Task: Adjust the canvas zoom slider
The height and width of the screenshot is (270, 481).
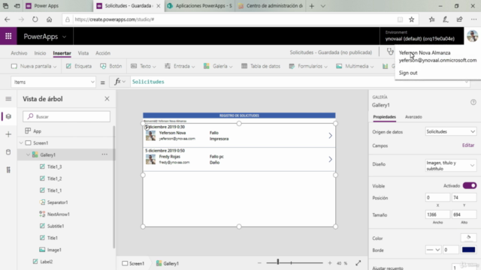Action: tap(278, 262)
